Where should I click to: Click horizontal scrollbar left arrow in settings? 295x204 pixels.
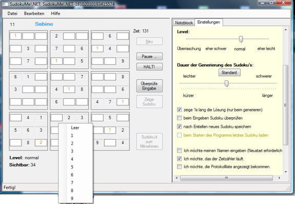[x=176, y=178]
